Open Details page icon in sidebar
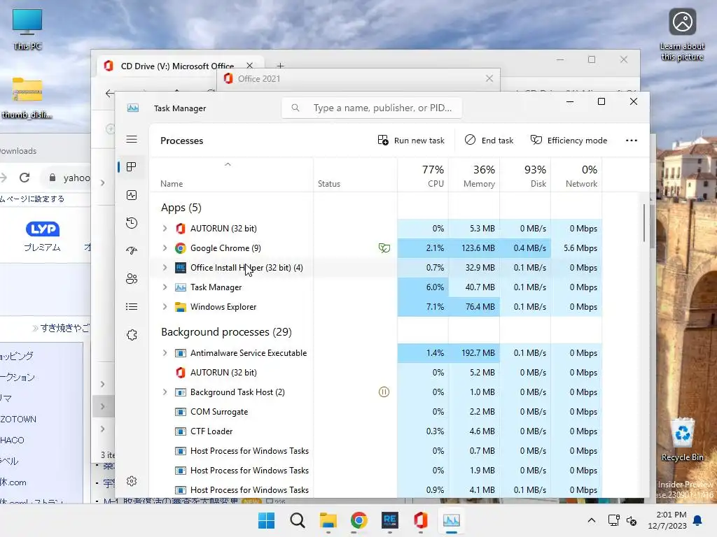This screenshot has width=717, height=537. [132, 306]
